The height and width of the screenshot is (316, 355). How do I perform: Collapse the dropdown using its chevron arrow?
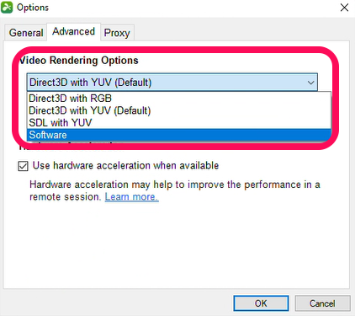[310, 83]
